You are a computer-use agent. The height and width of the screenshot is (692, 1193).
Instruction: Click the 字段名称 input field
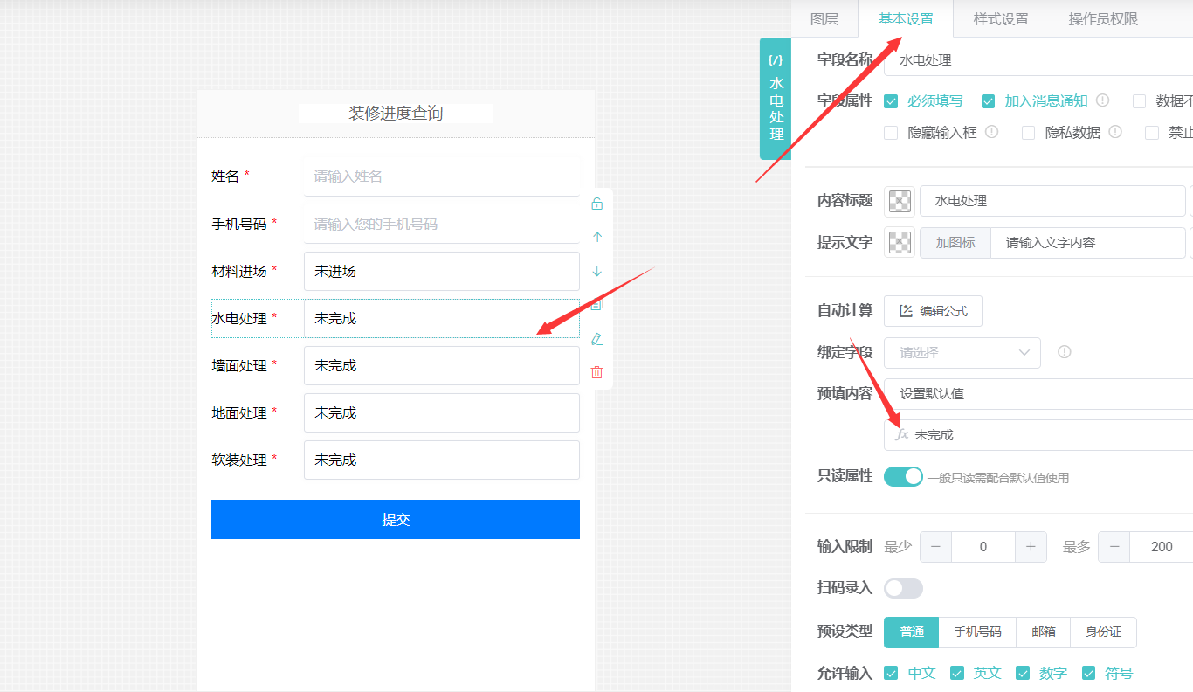(x=1038, y=60)
